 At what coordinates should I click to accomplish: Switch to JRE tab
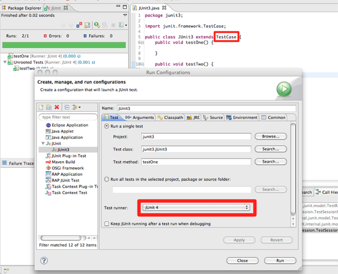(193, 117)
